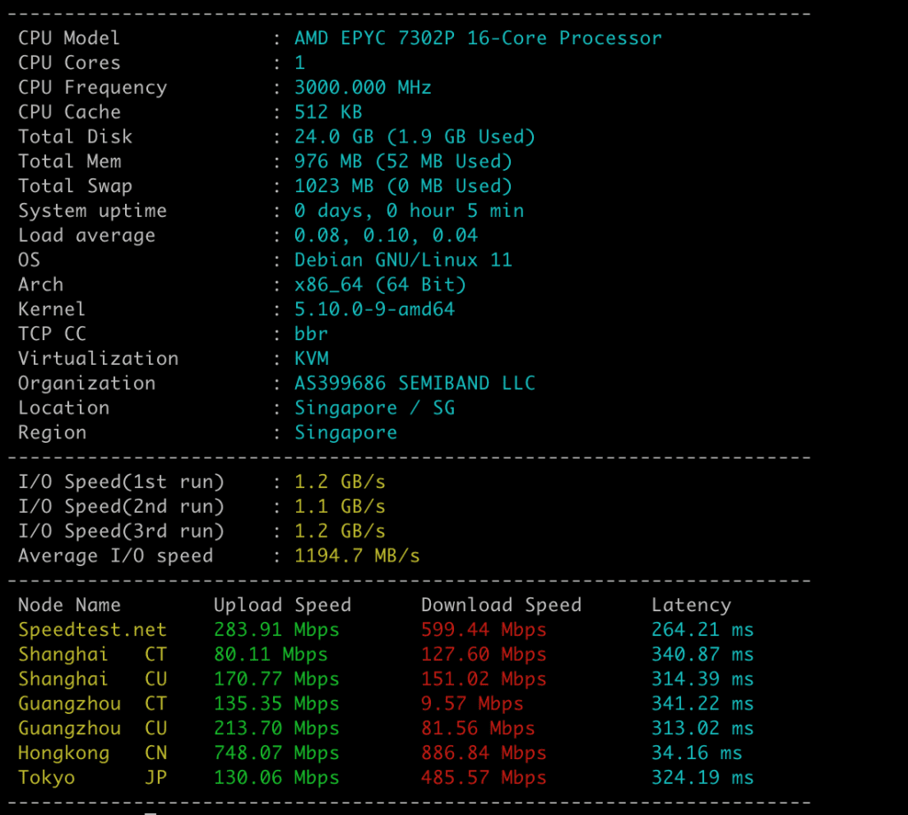The image size is (908, 815).
Task: Click the Guangzhou CU upload speed 213.70 Mbps
Action: click(x=277, y=729)
